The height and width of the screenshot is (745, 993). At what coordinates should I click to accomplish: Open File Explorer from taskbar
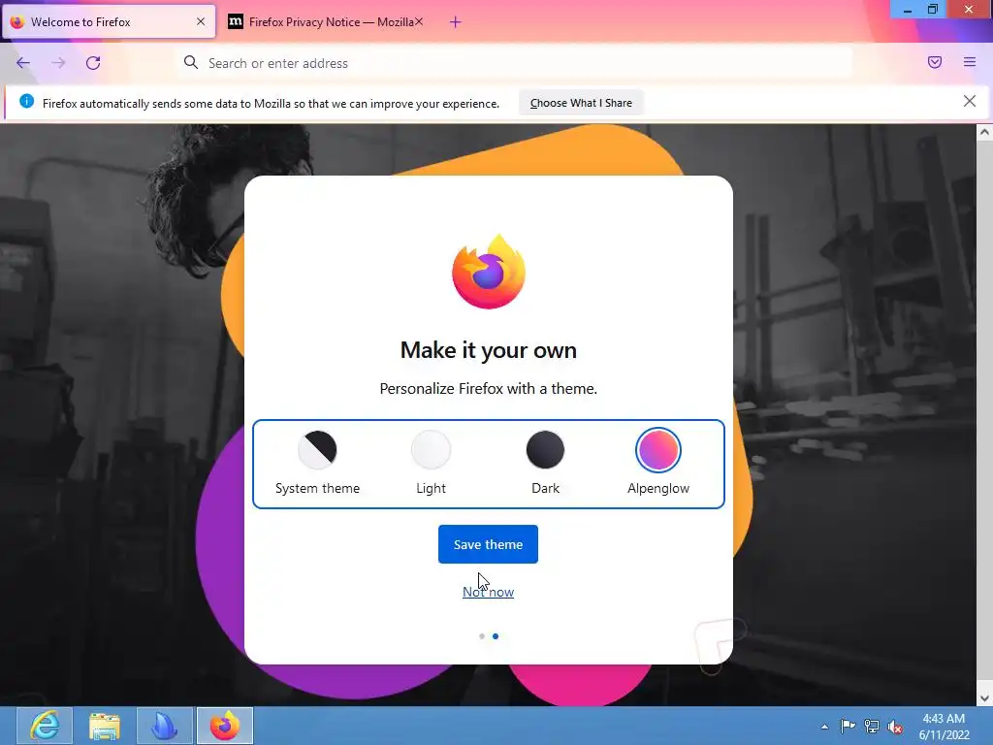(105, 726)
